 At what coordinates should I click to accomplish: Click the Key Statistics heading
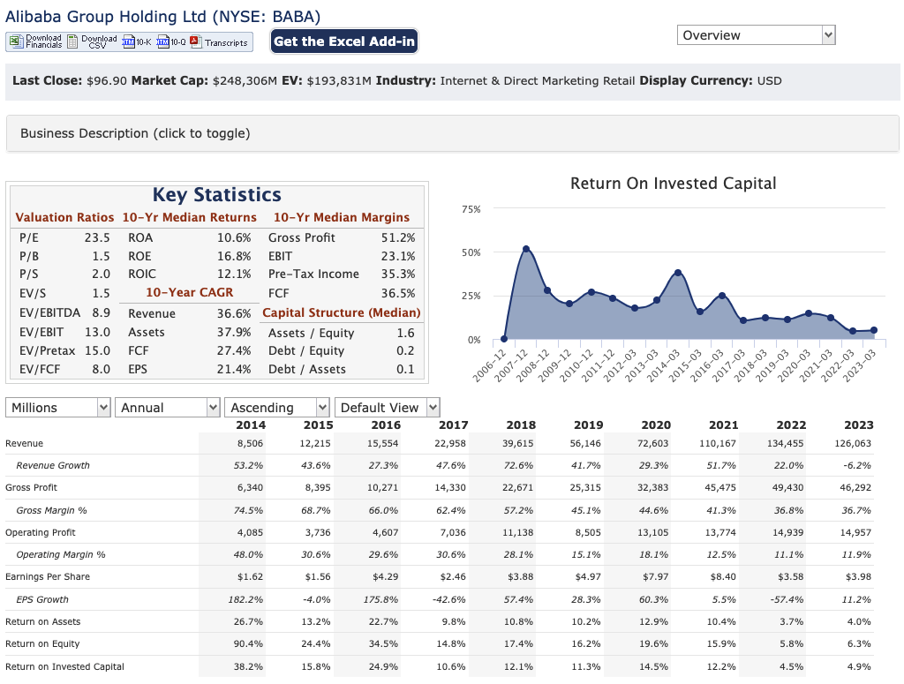[x=216, y=195]
